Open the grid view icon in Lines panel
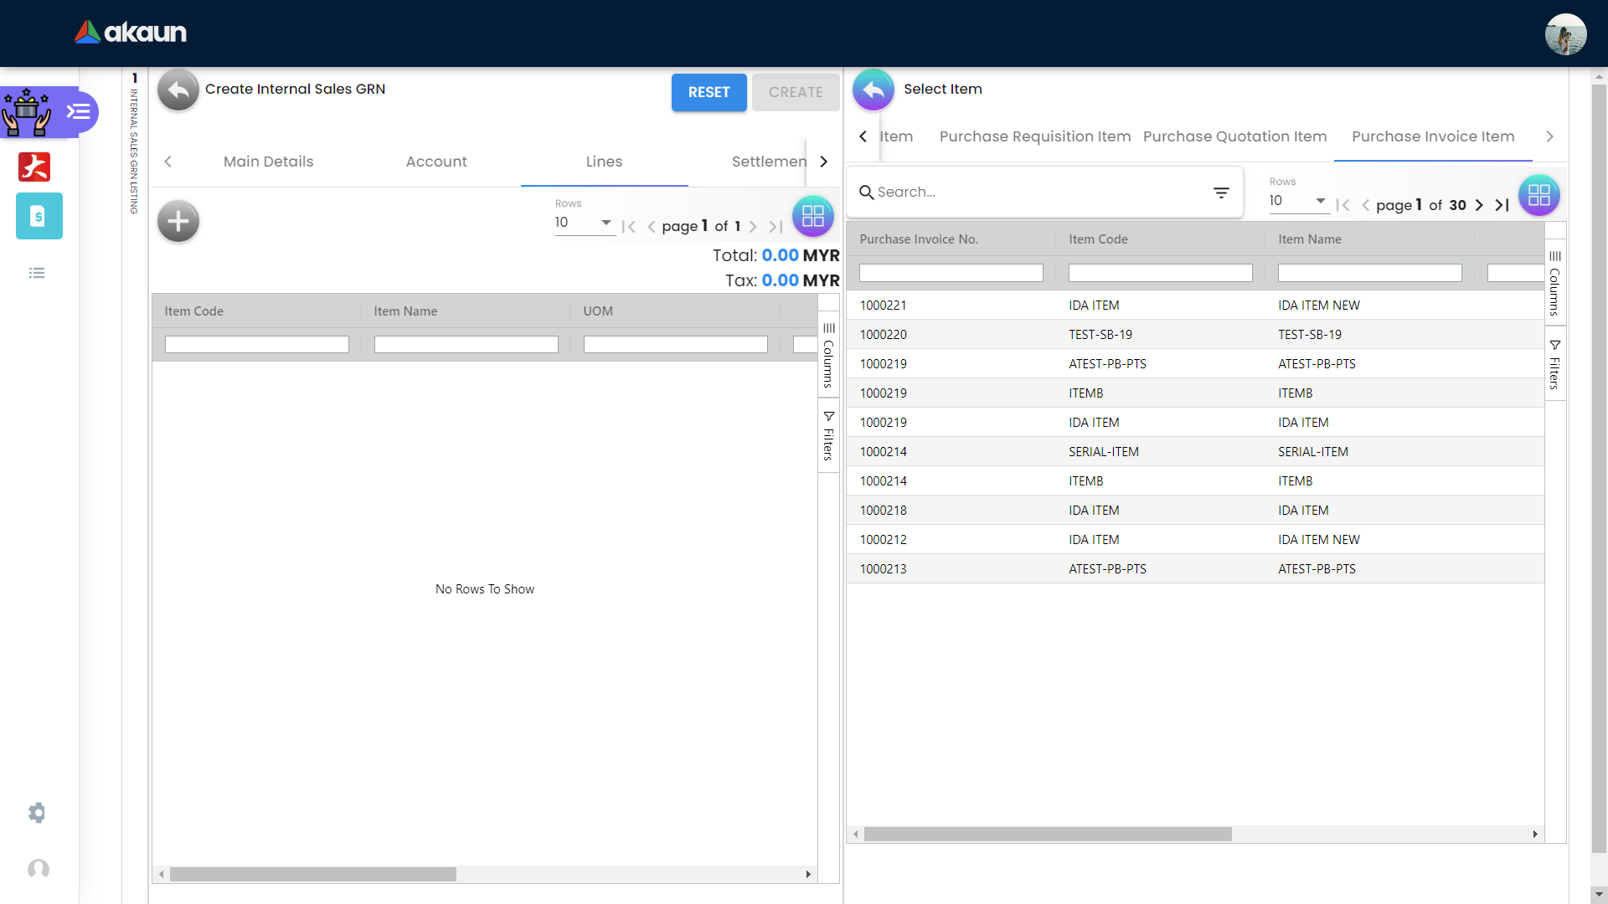Screen dimensions: 1608x904 coord(812,217)
